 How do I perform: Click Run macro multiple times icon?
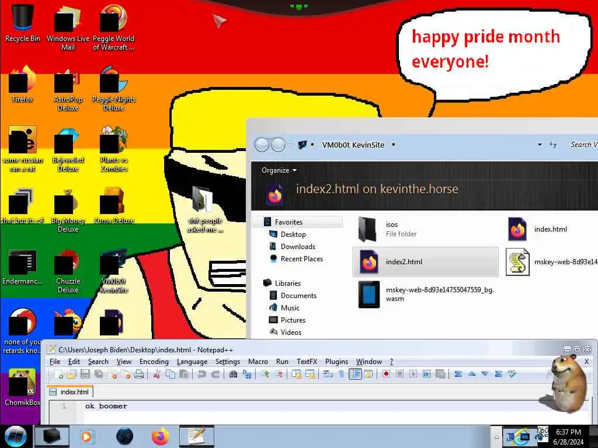coord(426,374)
